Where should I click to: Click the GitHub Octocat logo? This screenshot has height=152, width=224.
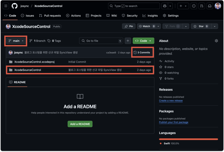(x=14, y=6)
